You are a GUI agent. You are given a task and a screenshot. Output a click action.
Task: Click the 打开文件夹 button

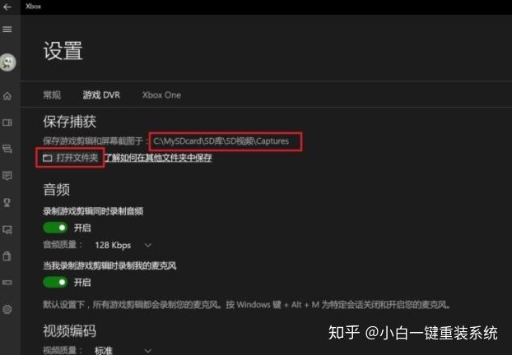pos(70,158)
